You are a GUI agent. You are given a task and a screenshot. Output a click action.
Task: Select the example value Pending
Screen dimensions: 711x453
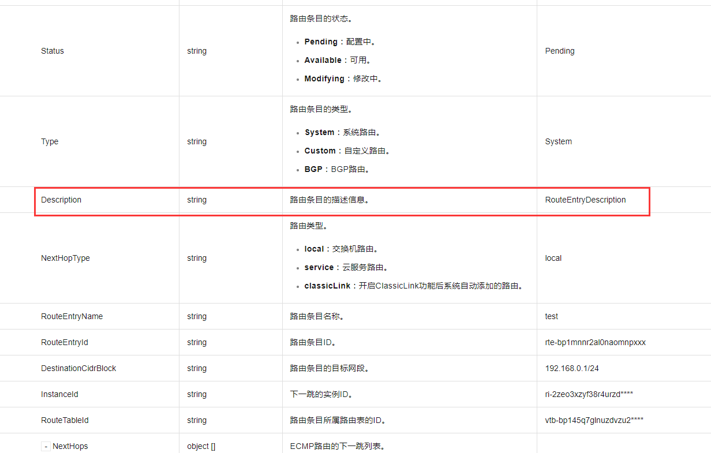[560, 51]
